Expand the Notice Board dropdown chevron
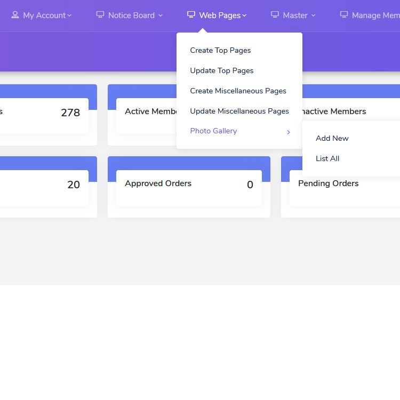This screenshot has width=400, height=400. coord(160,16)
